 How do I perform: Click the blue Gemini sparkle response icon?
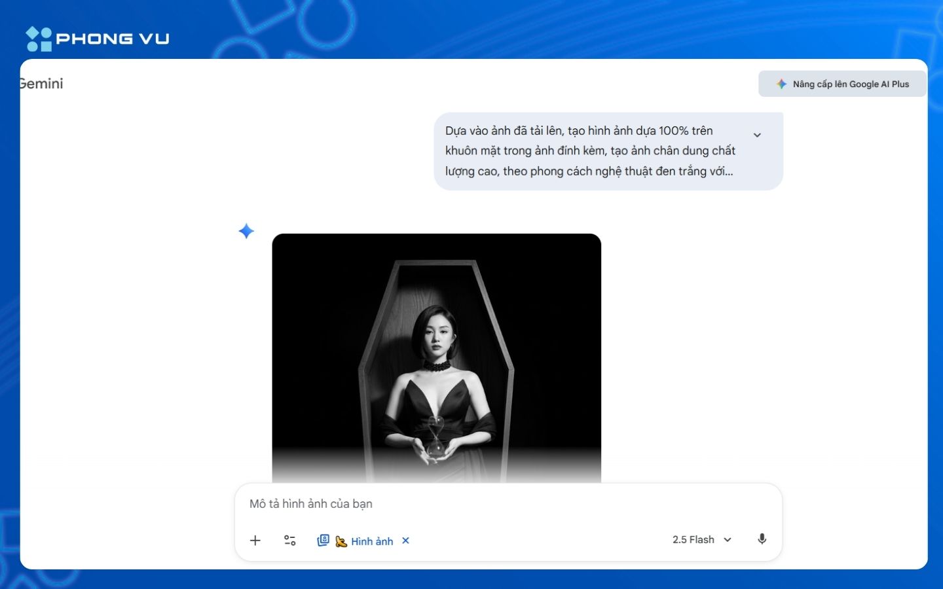[x=246, y=231]
